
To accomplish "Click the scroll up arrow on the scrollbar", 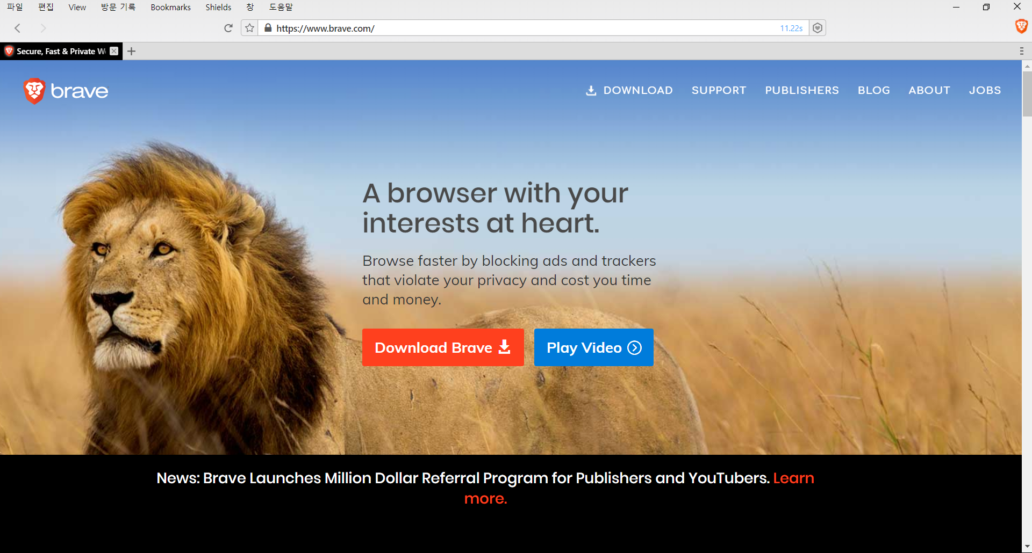I will 1027,66.
